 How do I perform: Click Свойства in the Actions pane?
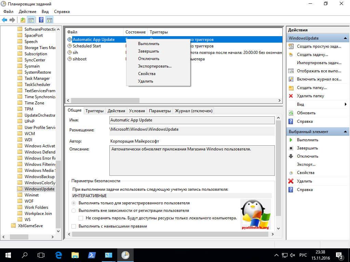pos(305,173)
